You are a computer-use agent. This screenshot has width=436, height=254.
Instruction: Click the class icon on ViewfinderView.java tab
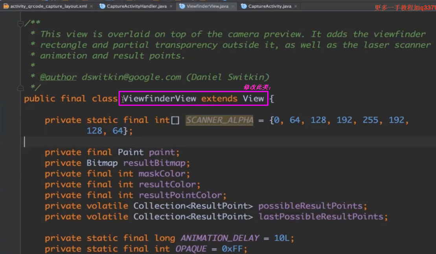[x=182, y=6]
